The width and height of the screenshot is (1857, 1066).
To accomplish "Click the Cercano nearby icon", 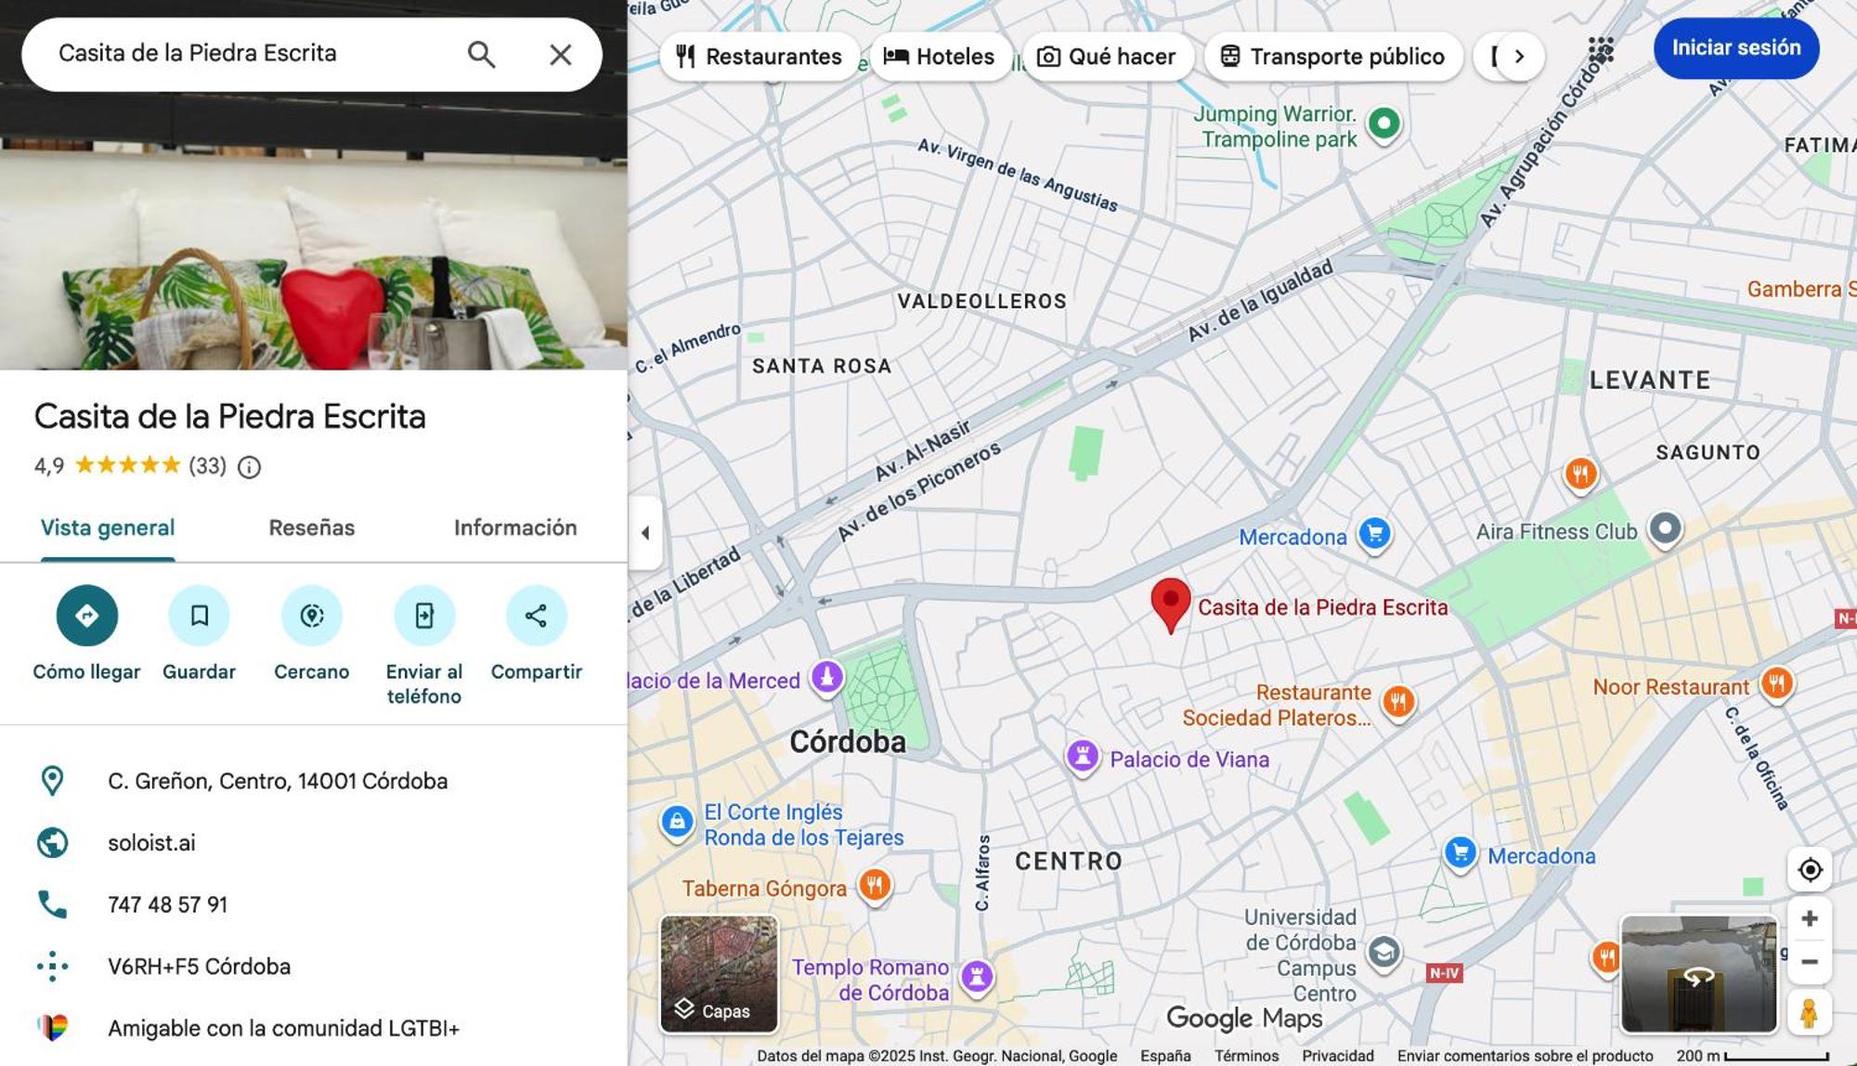I will pyautogui.click(x=312, y=616).
